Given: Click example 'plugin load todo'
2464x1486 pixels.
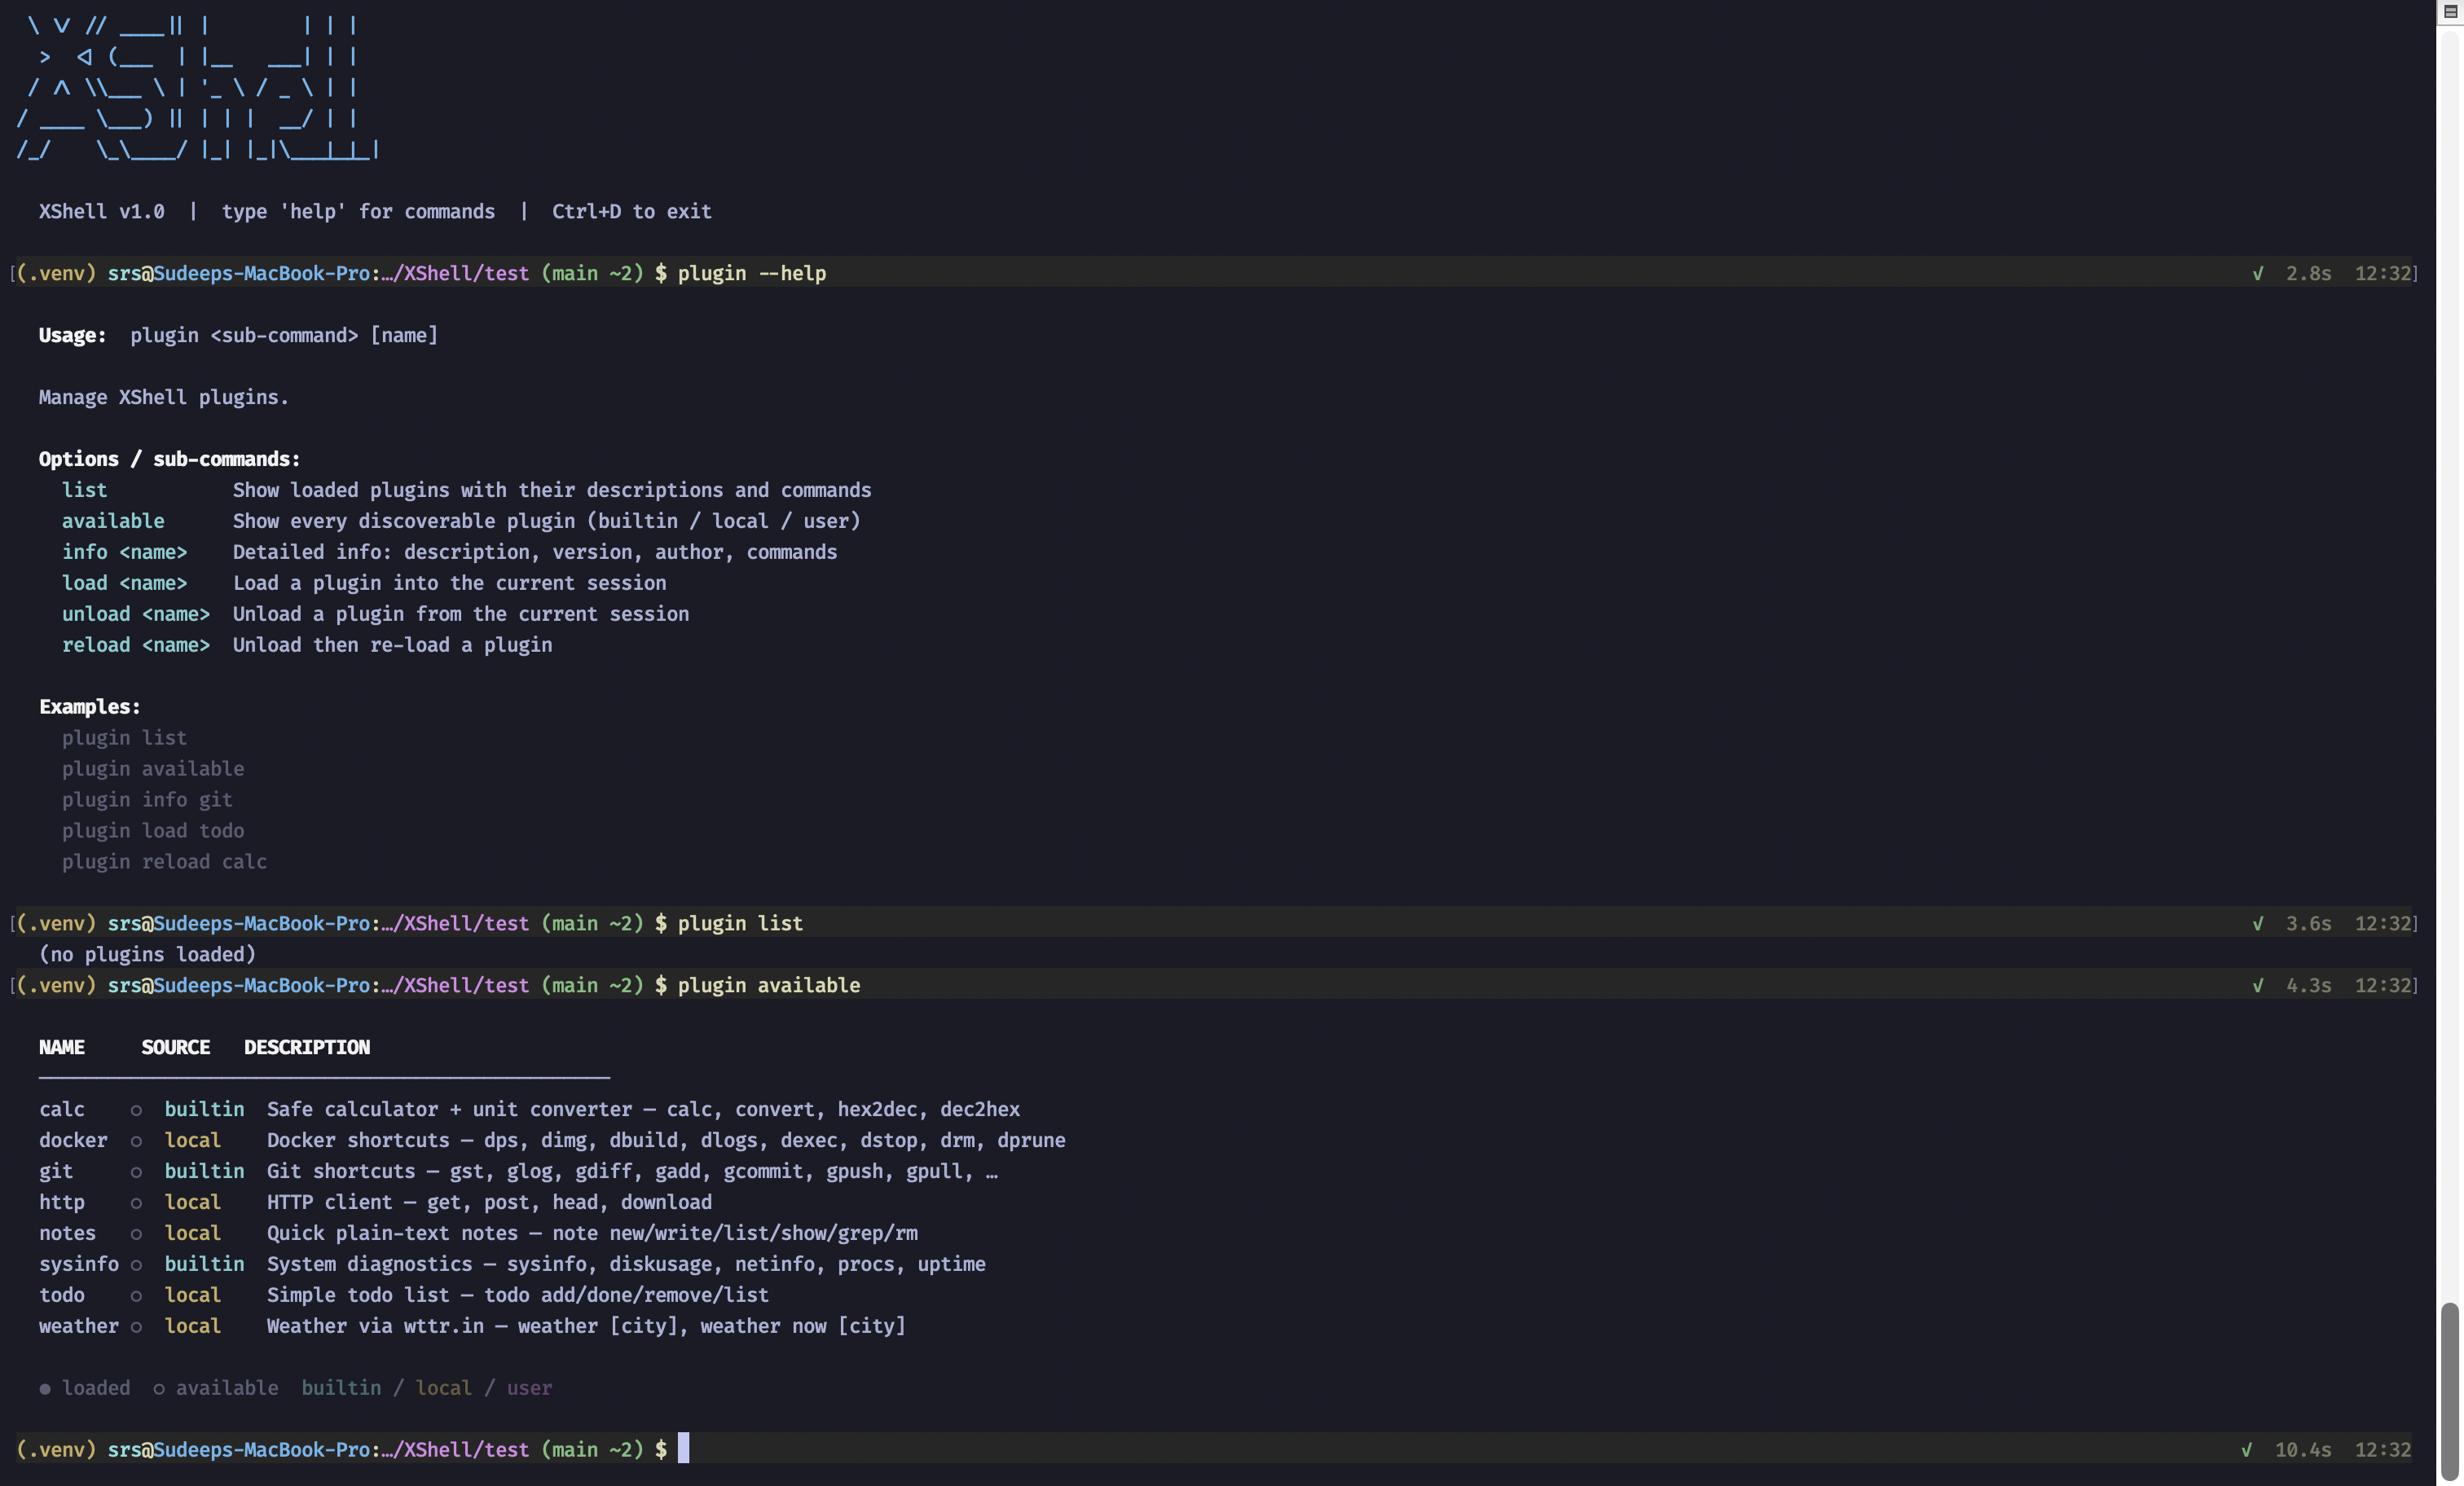Looking at the screenshot, I should [x=153, y=831].
